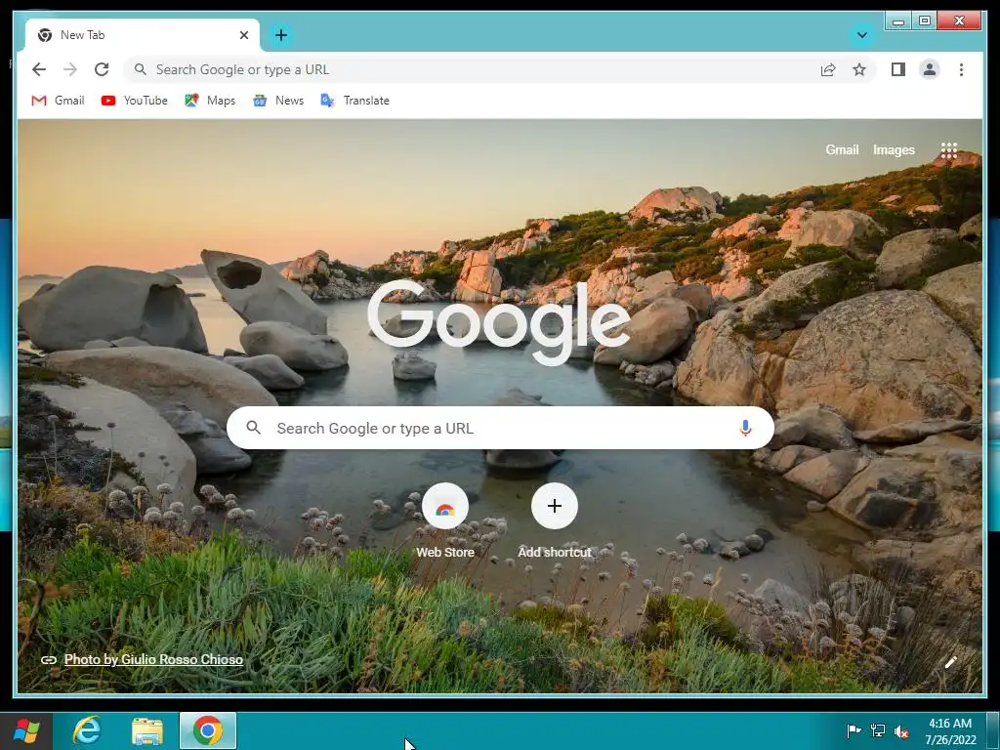
Task: Click the Chrome taskbar icon
Action: pos(208,730)
